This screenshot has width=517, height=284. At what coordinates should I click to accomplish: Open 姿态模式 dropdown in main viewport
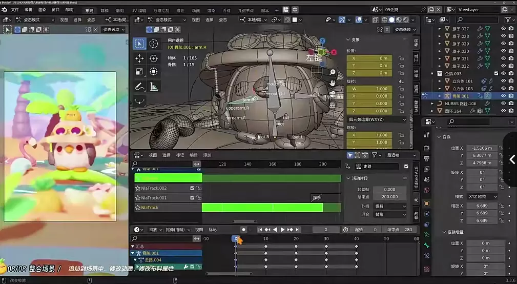coord(167,20)
